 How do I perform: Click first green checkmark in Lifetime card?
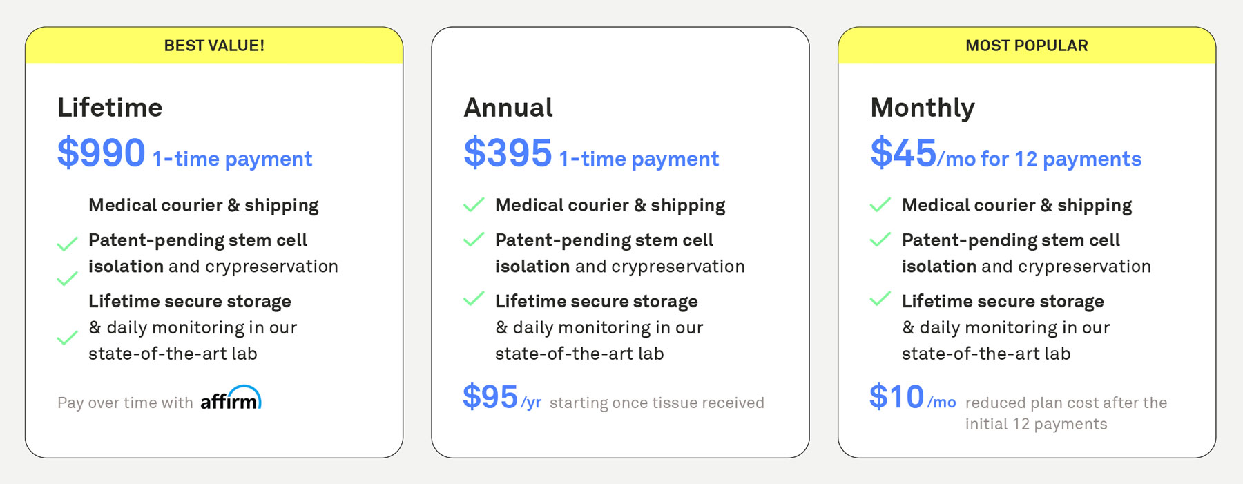point(67,244)
